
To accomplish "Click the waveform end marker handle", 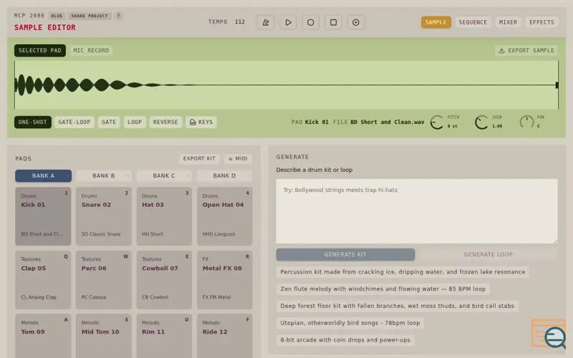I will coord(557,85).
